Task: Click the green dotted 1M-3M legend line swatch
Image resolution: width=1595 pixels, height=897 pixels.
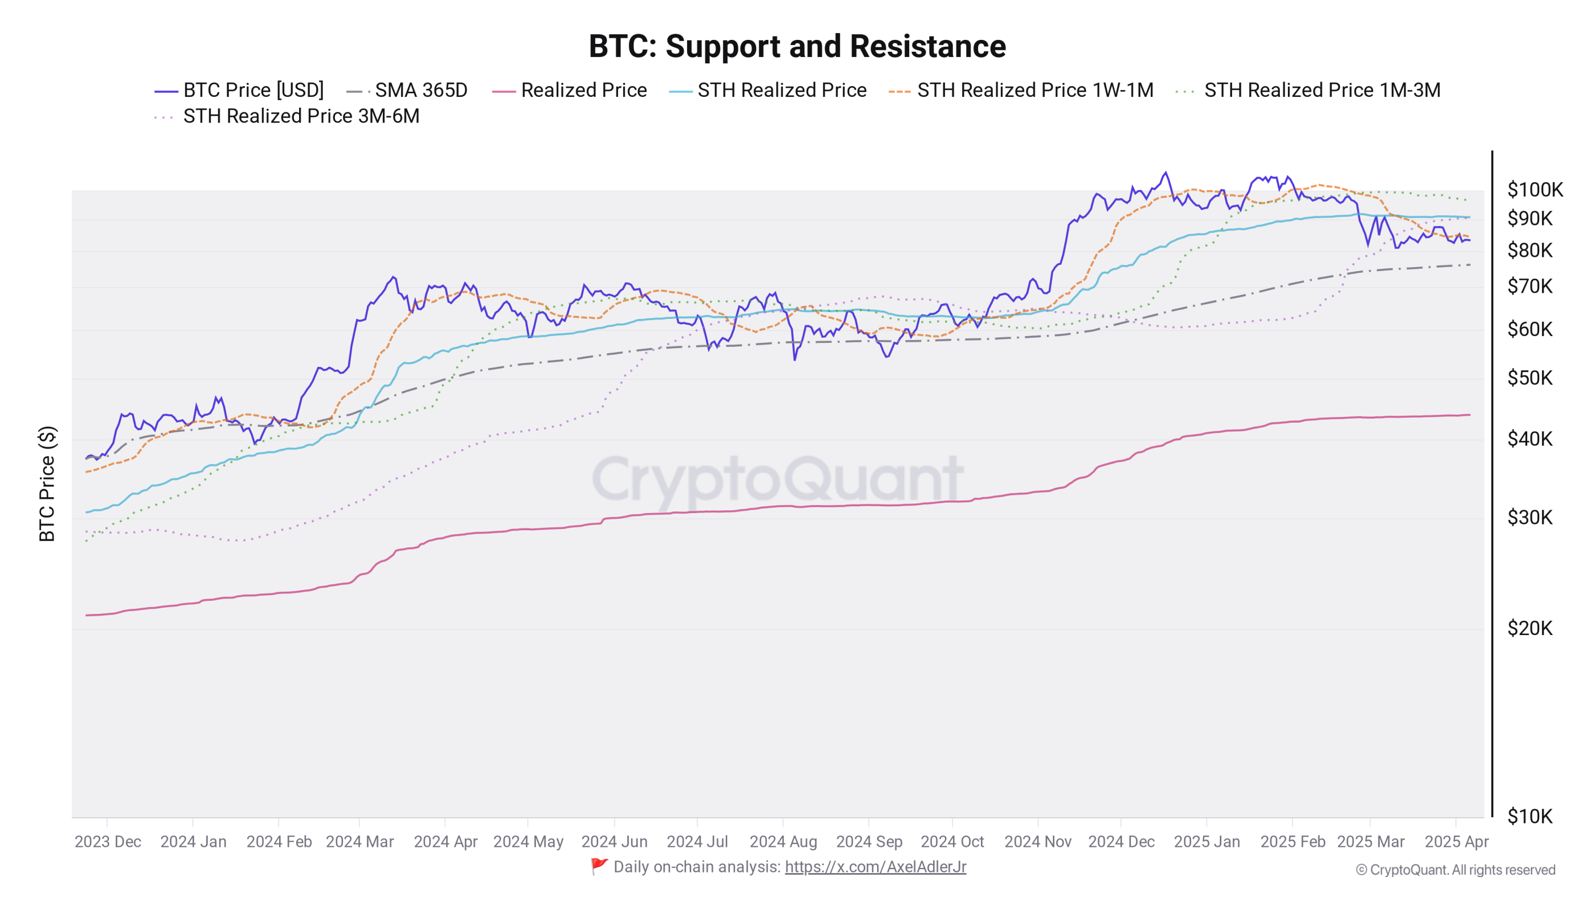Action: point(1184,92)
